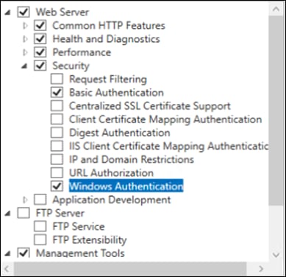Select the Management Tools label
This screenshot has width=286, height=277.
click(80, 253)
